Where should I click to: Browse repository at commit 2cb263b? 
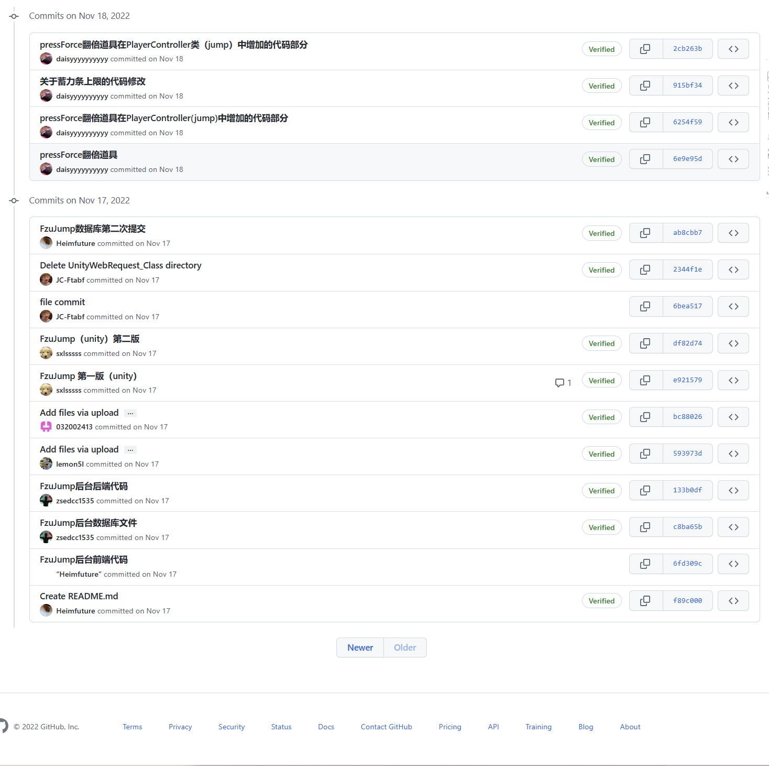pyautogui.click(x=733, y=49)
